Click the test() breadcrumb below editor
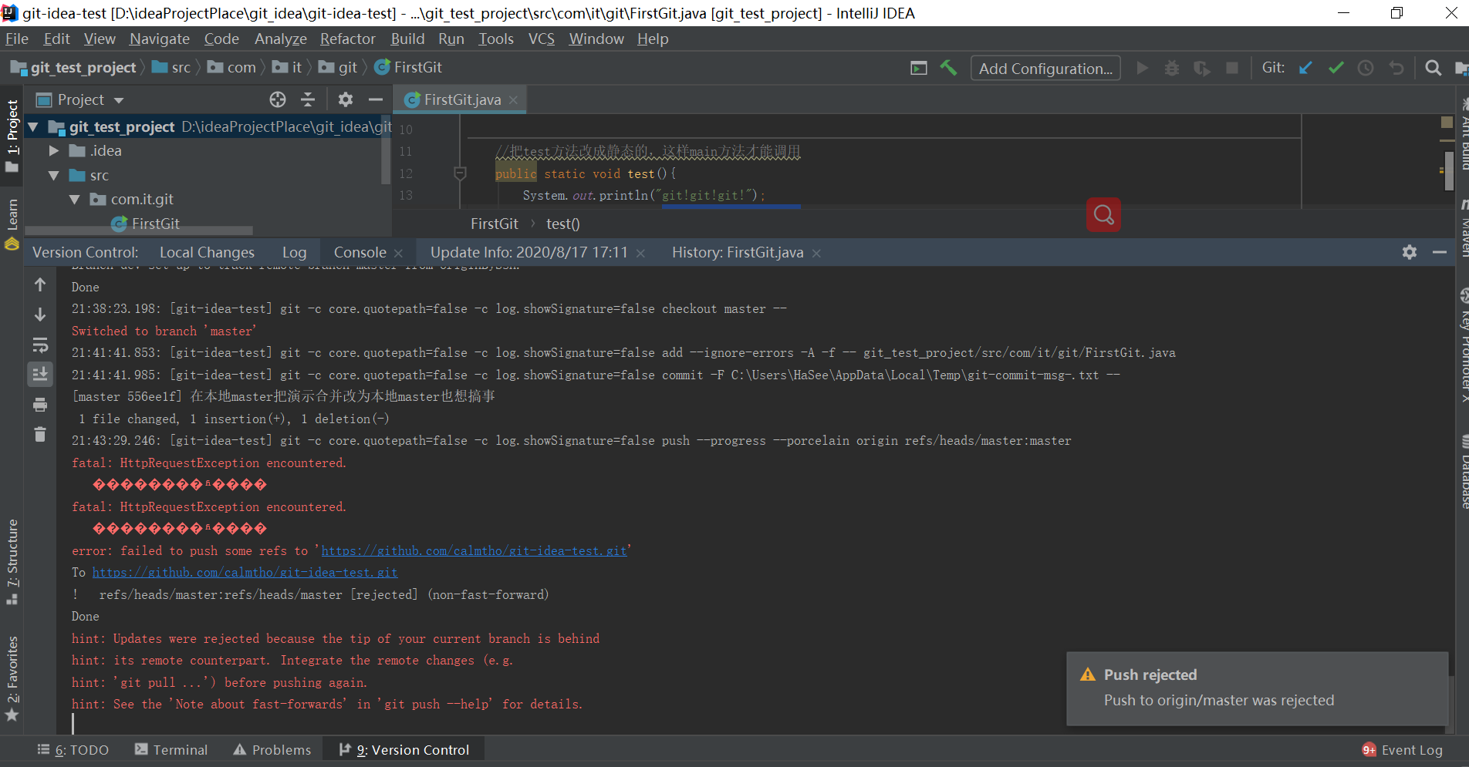This screenshot has width=1469, height=767. (x=562, y=224)
